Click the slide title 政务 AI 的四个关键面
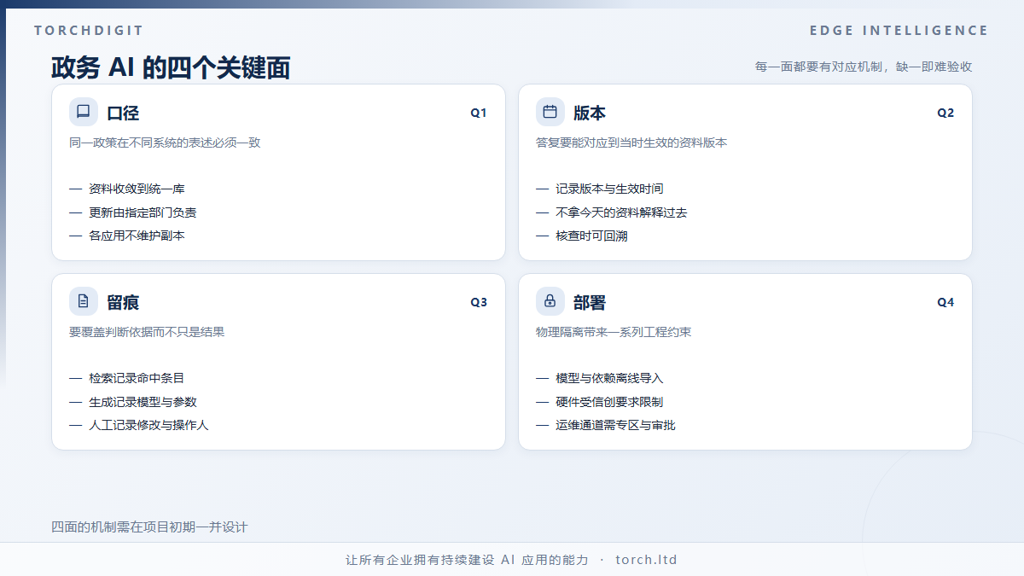 (171, 67)
